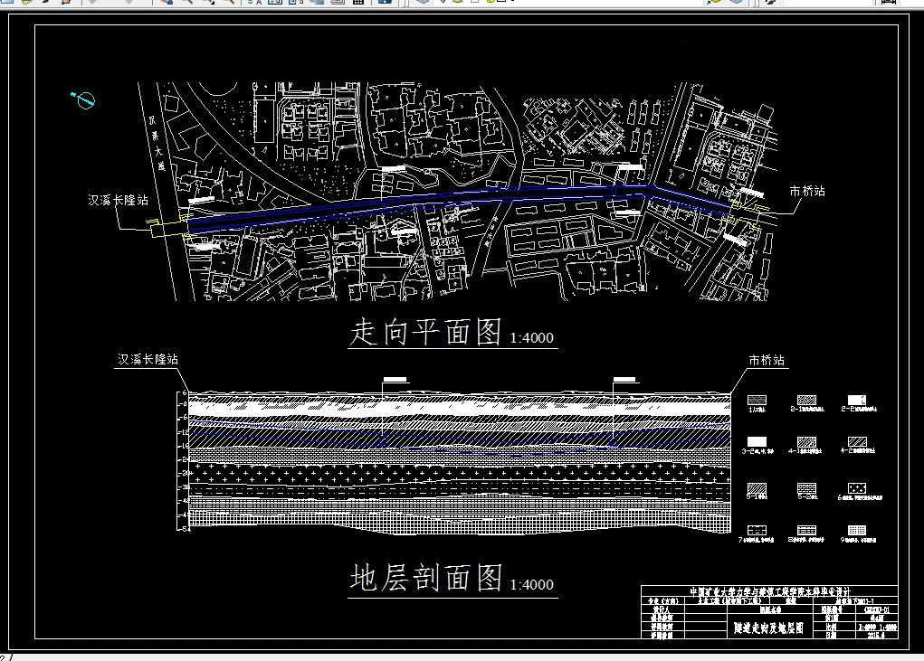Click the Zoom Realtime magnifier icon

coord(190,4)
